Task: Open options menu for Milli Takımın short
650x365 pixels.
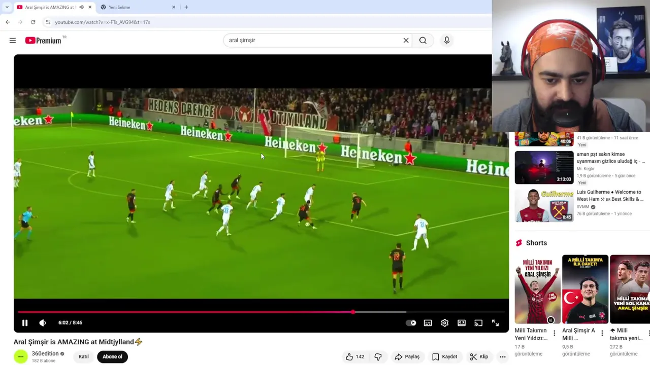Action: (555, 334)
